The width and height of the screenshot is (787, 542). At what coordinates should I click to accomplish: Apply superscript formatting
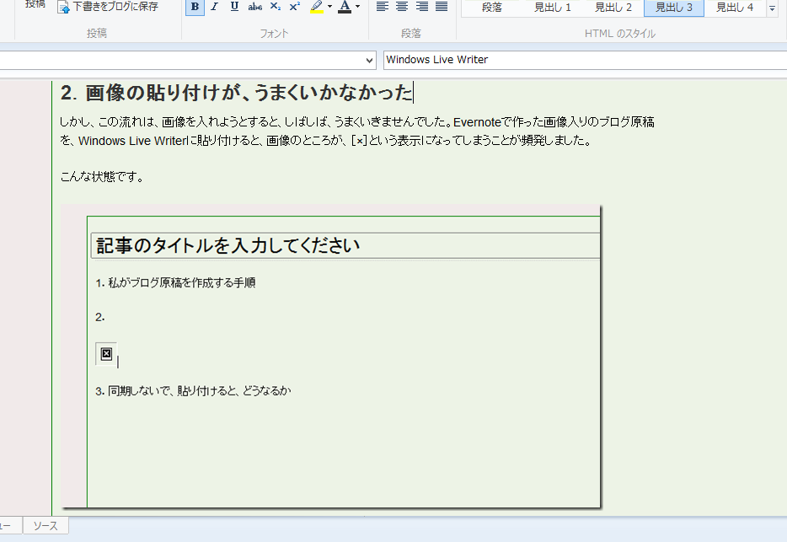tap(295, 7)
